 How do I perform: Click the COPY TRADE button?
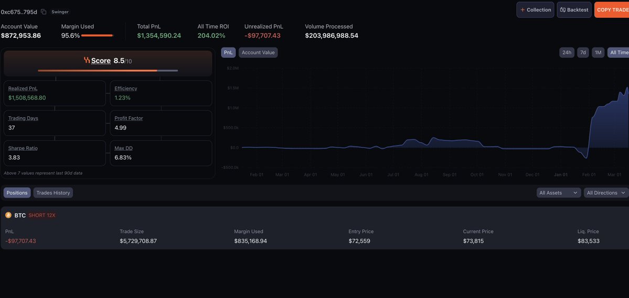[x=612, y=9]
